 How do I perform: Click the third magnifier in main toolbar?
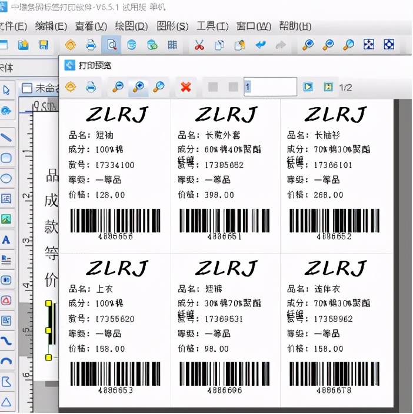pos(348,45)
